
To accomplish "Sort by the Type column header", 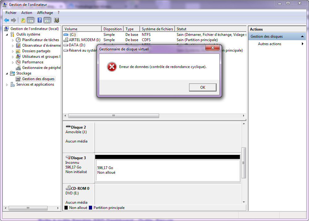I will 132,29.
